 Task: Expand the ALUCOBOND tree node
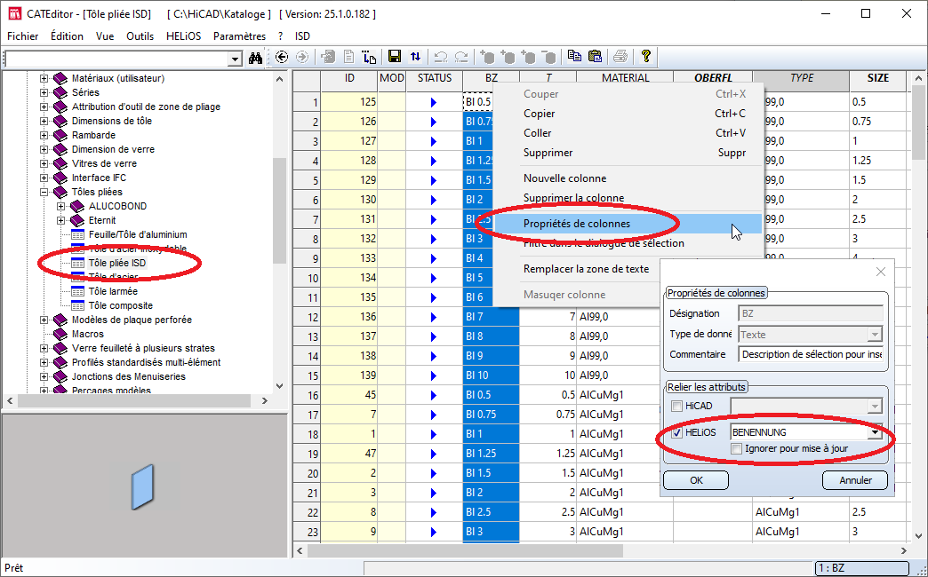click(61, 206)
